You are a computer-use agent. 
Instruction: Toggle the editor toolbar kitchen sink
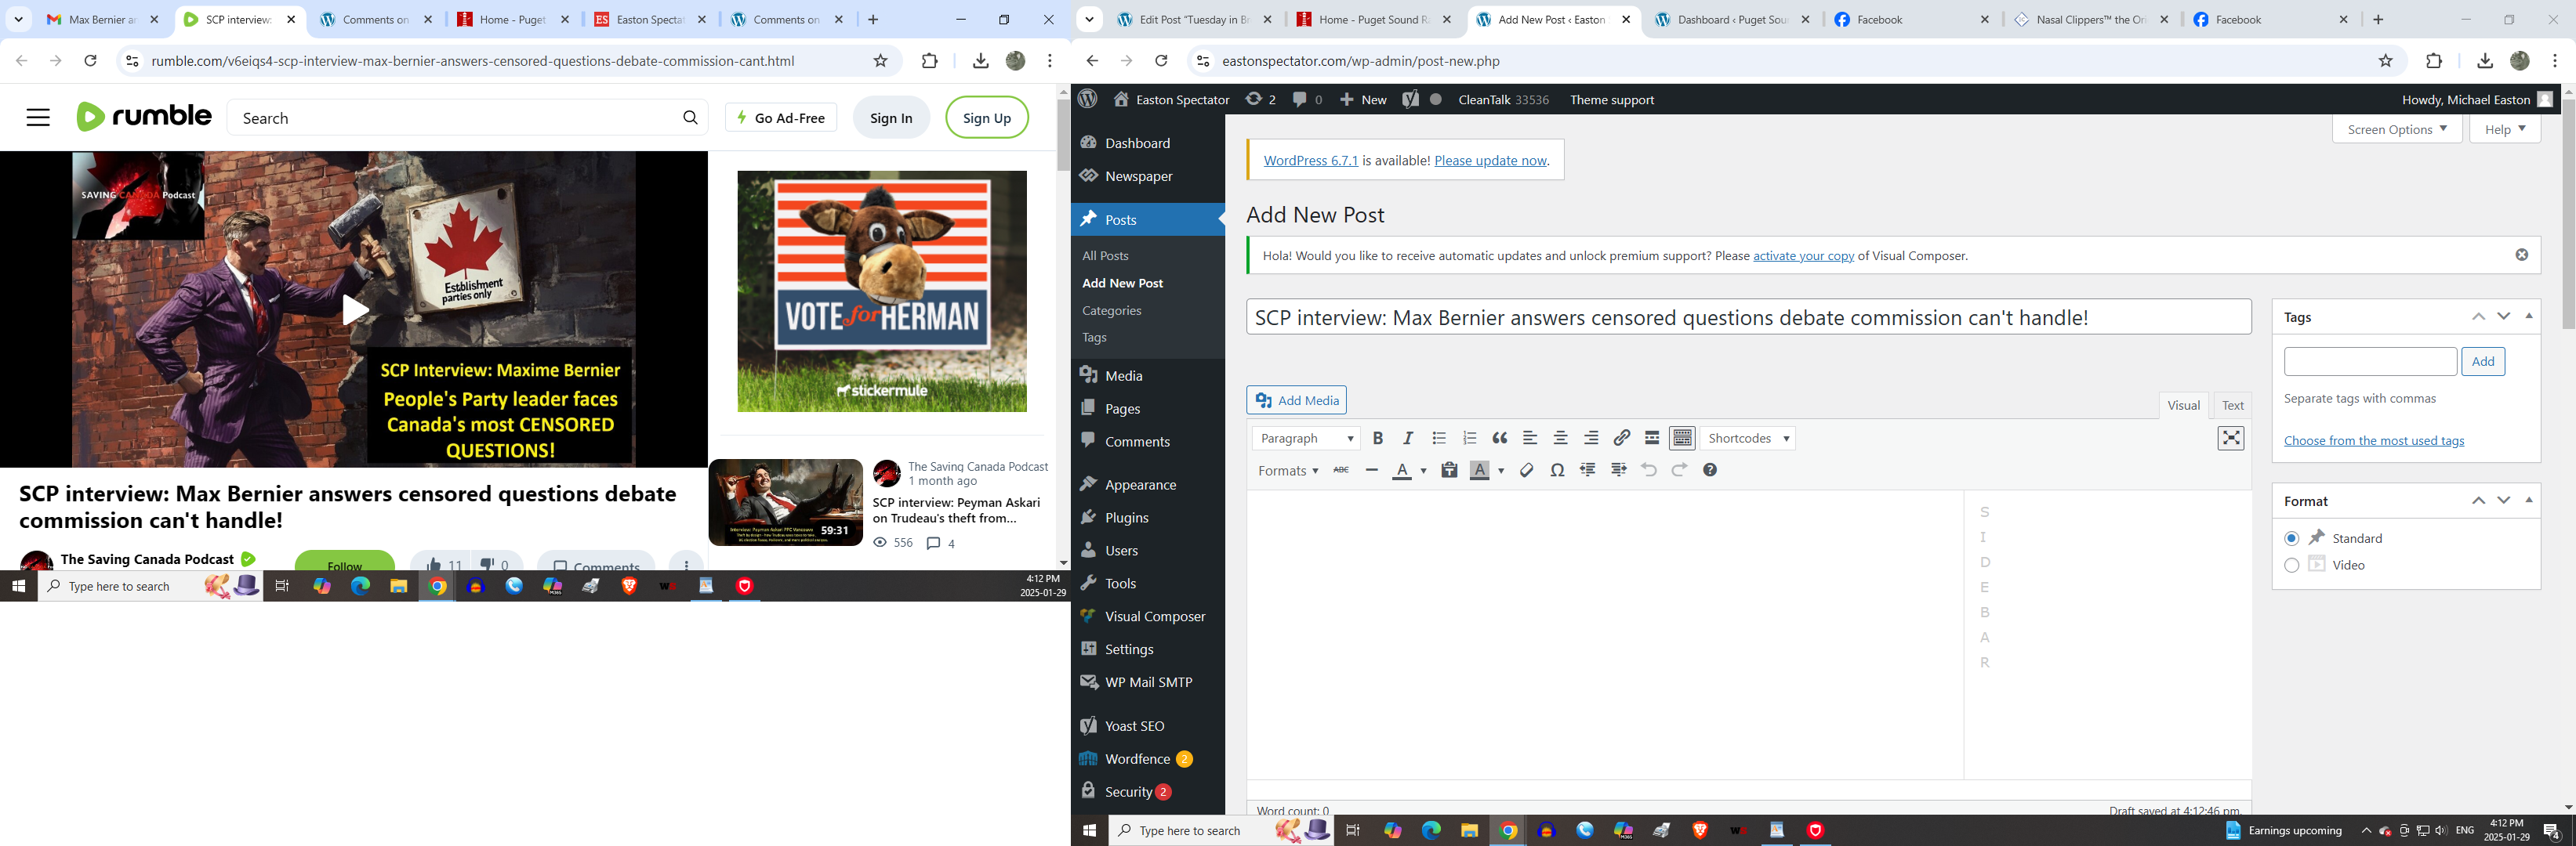(x=1683, y=439)
